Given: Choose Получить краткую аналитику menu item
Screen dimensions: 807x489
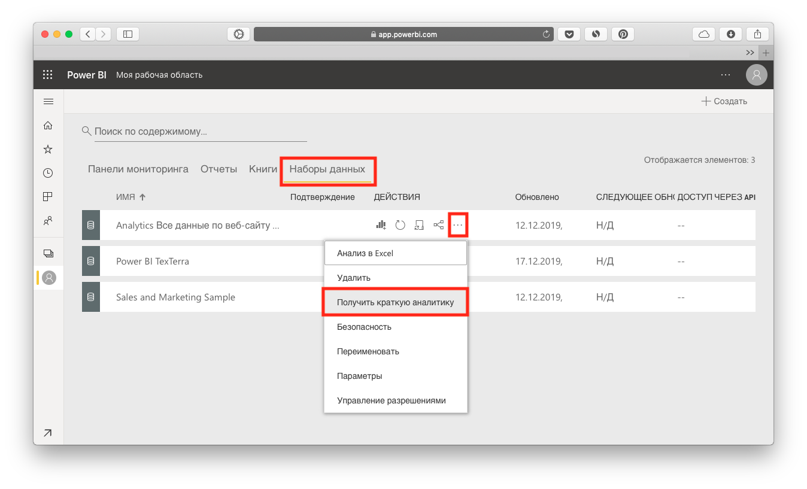Looking at the screenshot, I should click(396, 302).
